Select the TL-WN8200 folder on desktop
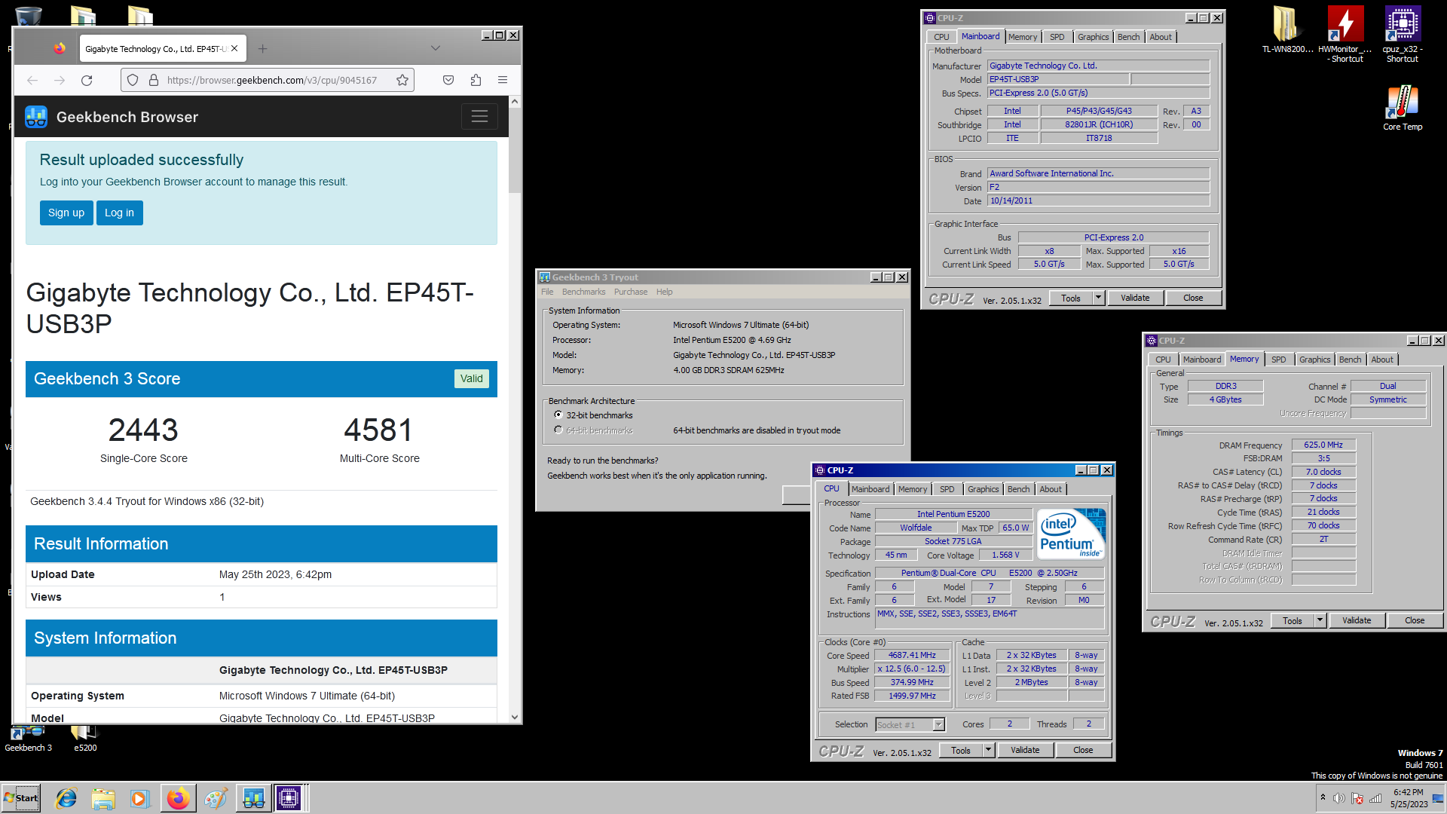 click(x=1287, y=30)
